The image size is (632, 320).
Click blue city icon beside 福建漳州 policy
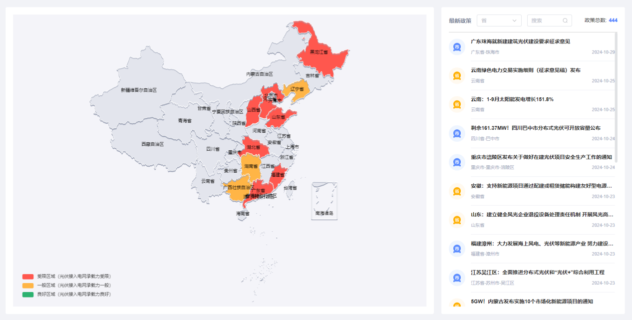click(457, 249)
